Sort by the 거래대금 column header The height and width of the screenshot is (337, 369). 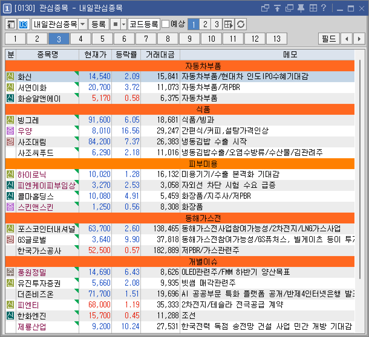point(160,55)
